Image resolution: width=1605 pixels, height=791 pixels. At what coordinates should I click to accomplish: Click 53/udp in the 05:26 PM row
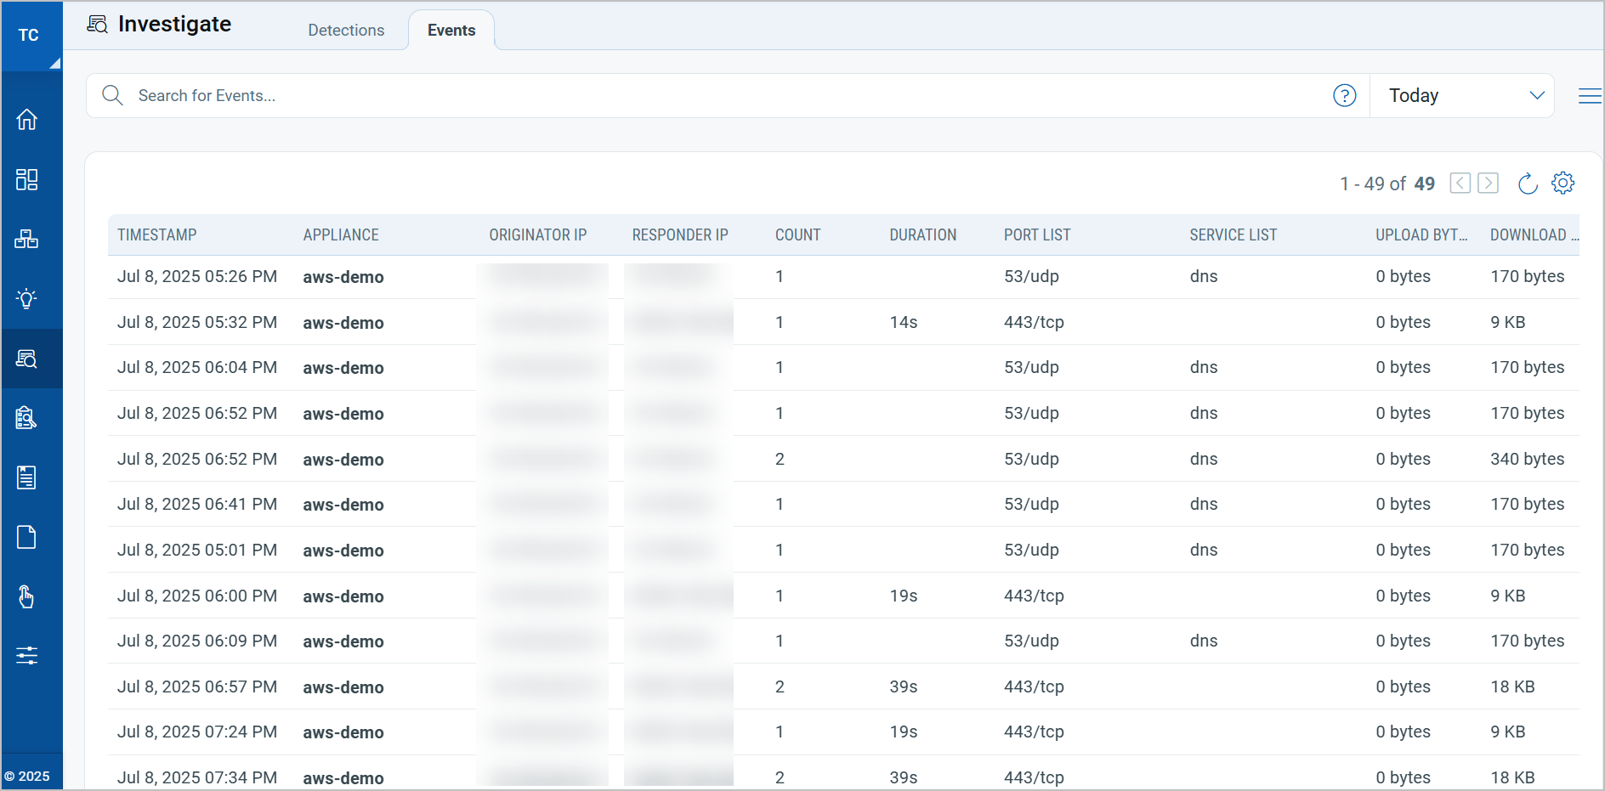(1031, 276)
